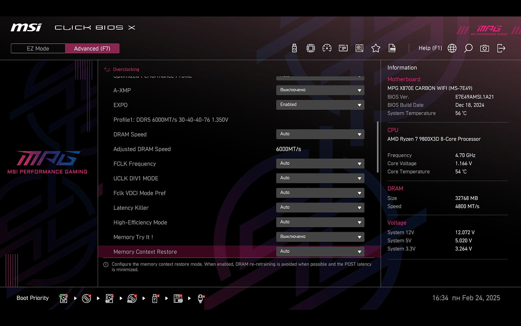Take a screenshot with the camera icon
The width and height of the screenshot is (521, 326).
tap(484, 48)
